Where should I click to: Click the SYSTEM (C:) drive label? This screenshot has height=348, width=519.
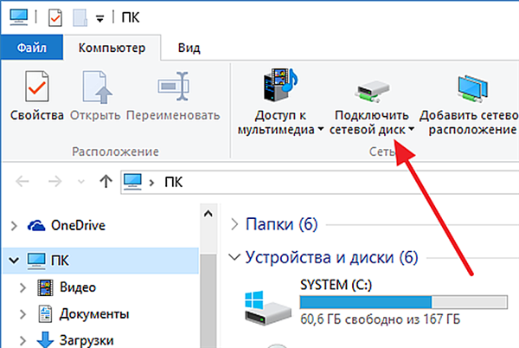click(336, 285)
